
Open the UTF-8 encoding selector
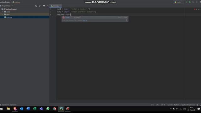point(163,105)
